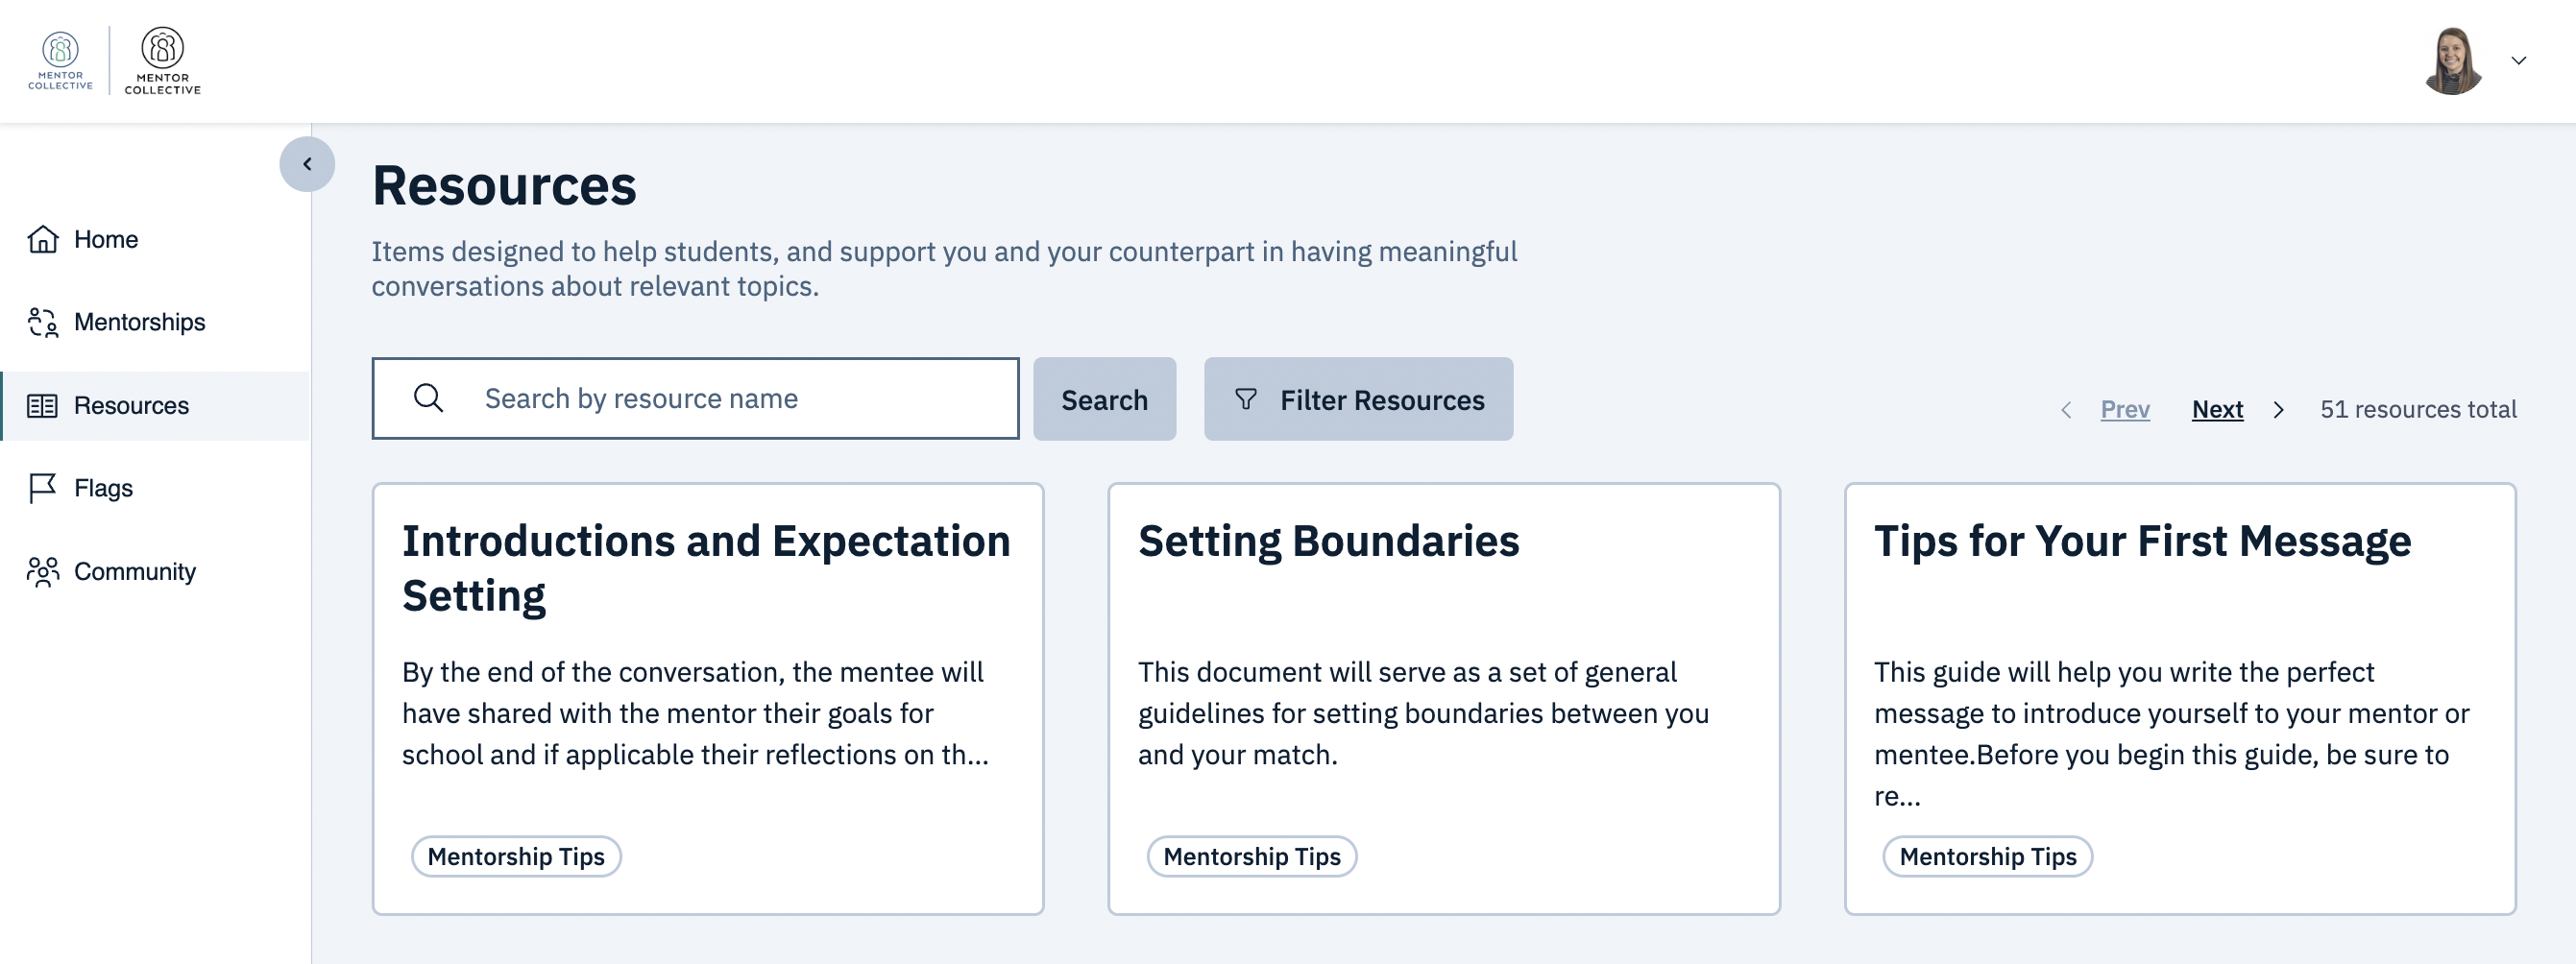
Task: Click the left Mentor Collective logo
Action: (60, 60)
